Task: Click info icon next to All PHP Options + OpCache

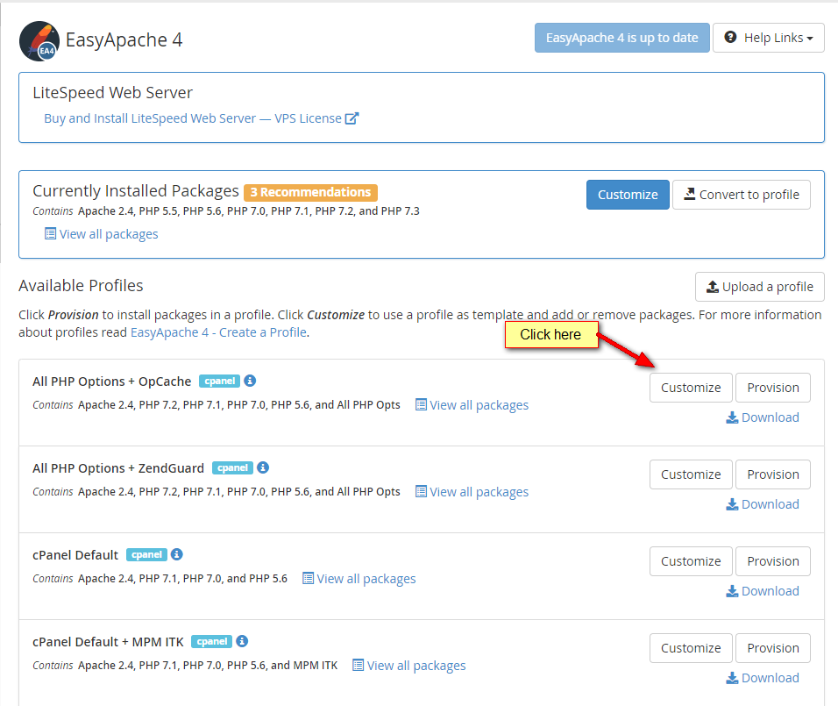Action: click(x=250, y=381)
